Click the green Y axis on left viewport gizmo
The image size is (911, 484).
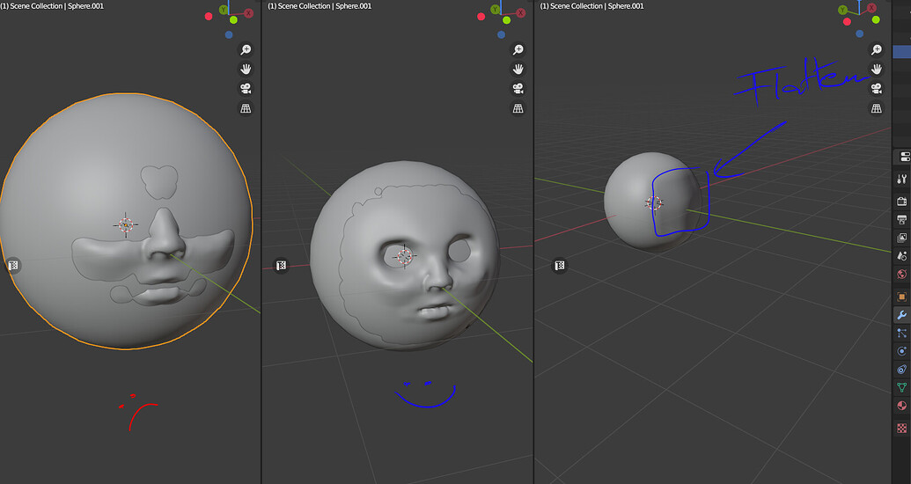click(x=224, y=10)
